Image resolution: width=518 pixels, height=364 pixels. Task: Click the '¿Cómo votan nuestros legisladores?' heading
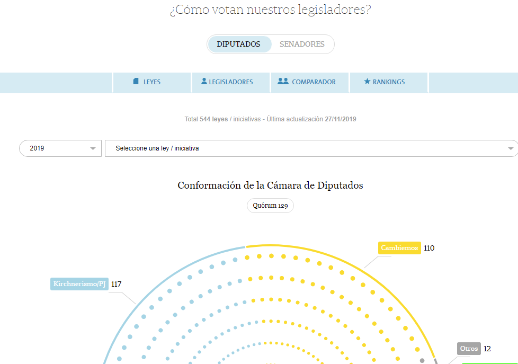click(270, 10)
